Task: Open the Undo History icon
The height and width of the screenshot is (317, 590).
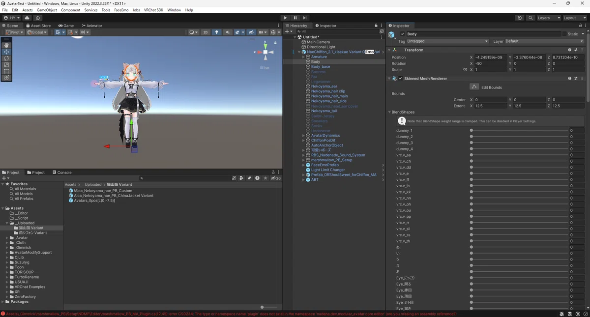Action: point(520,18)
